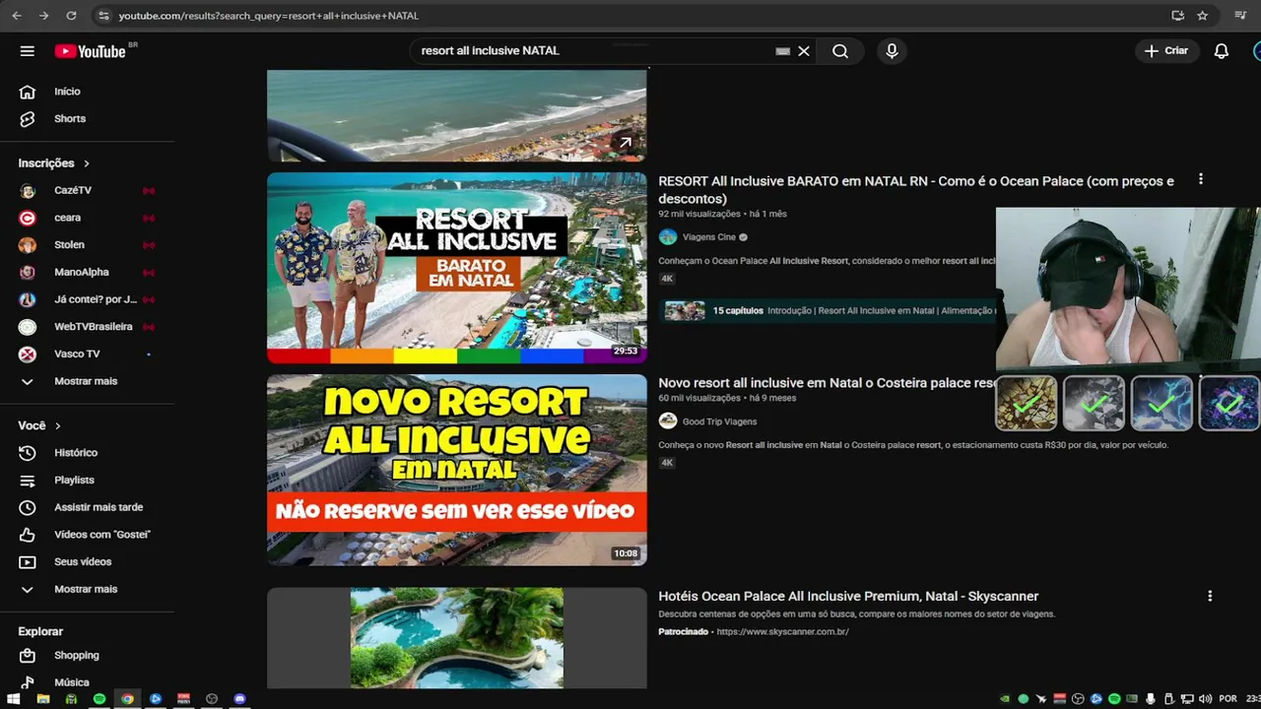Open Costeira palace resort video title
1261x709 pixels.
click(x=828, y=383)
